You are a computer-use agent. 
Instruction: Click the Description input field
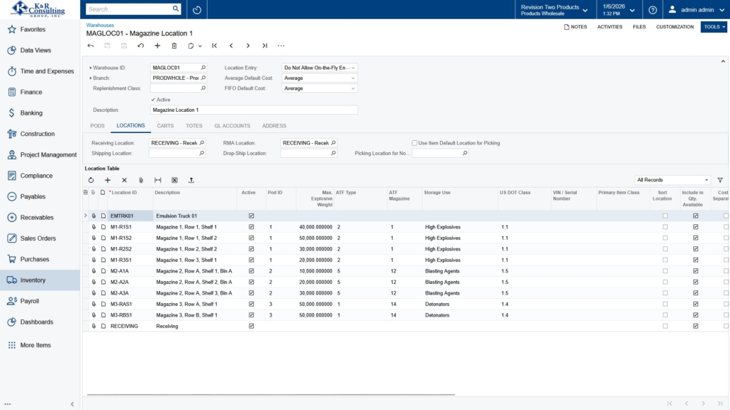coord(254,110)
